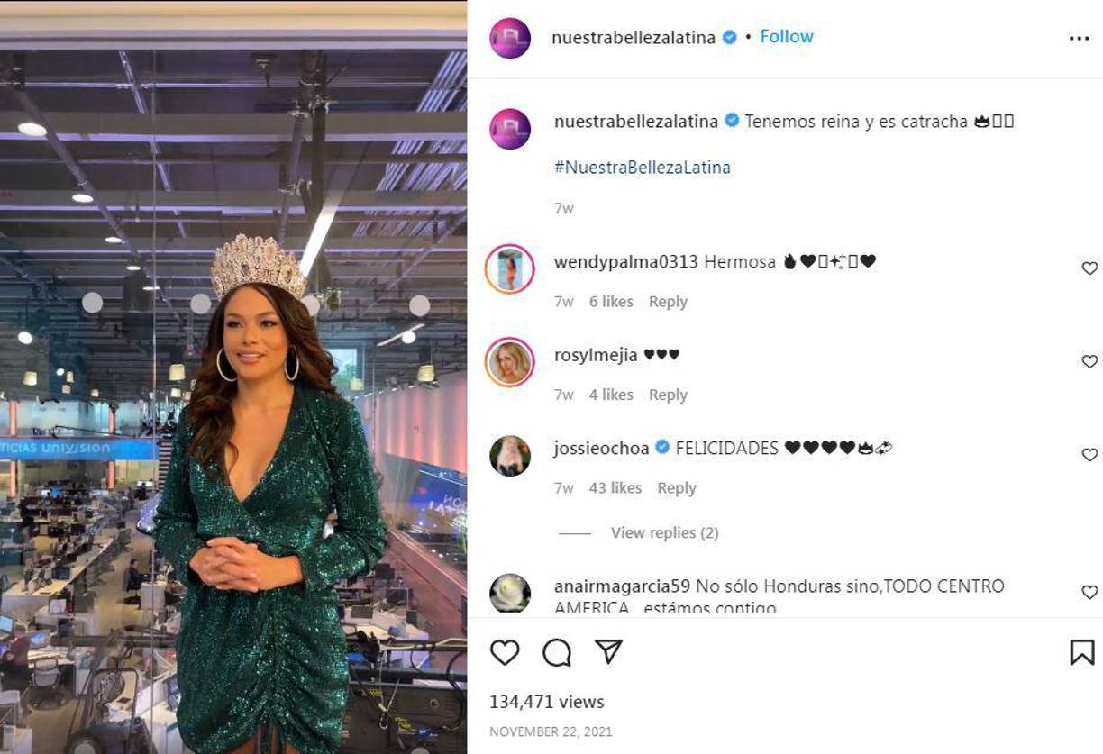Screen dimensions: 1103x754
Task: Open 6 likes on wendypalma0313's comment
Action: point(610,301)
